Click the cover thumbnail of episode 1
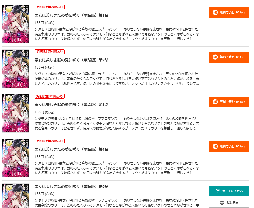 click(x=16, y=24)
